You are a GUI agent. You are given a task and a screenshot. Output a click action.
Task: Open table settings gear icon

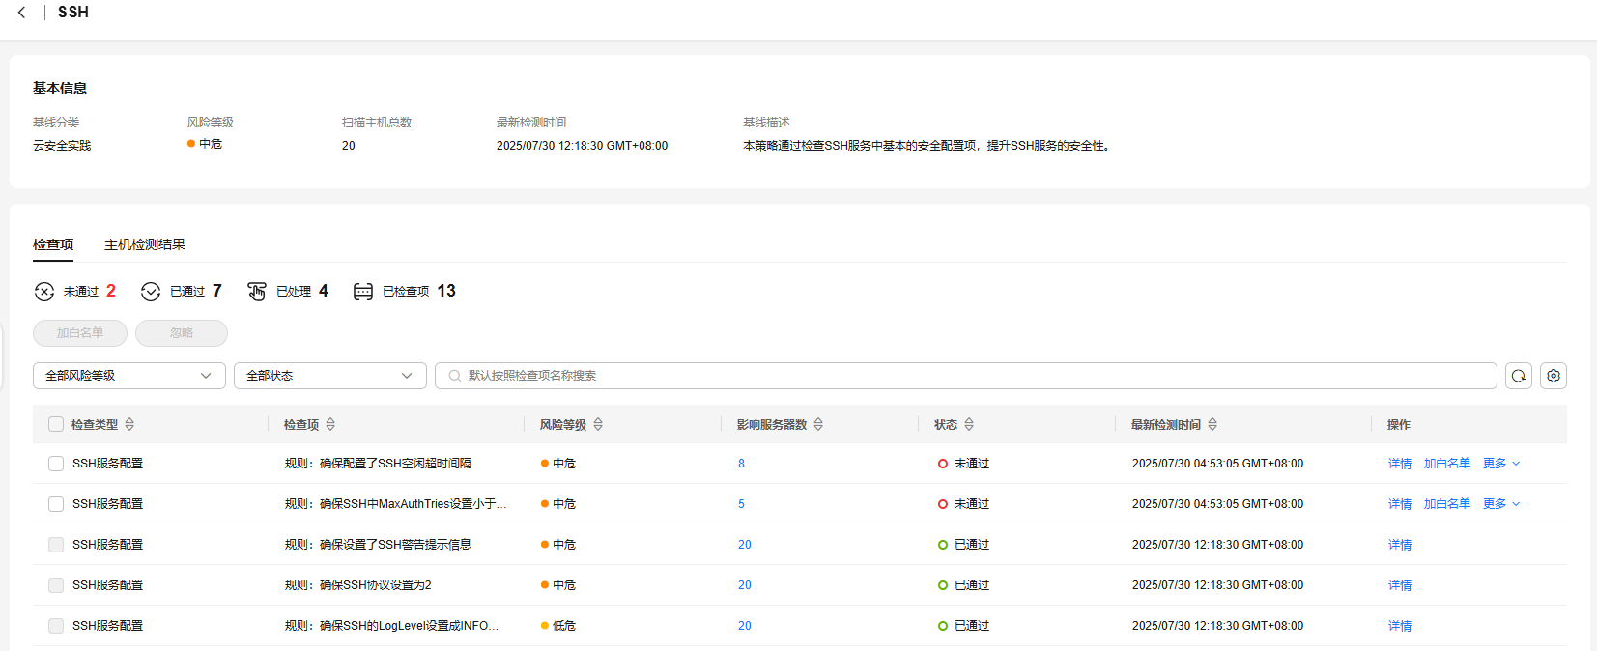[x=1553, y=376]
